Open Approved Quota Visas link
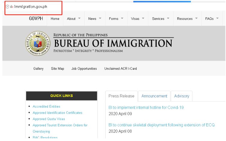 point(49,119)
